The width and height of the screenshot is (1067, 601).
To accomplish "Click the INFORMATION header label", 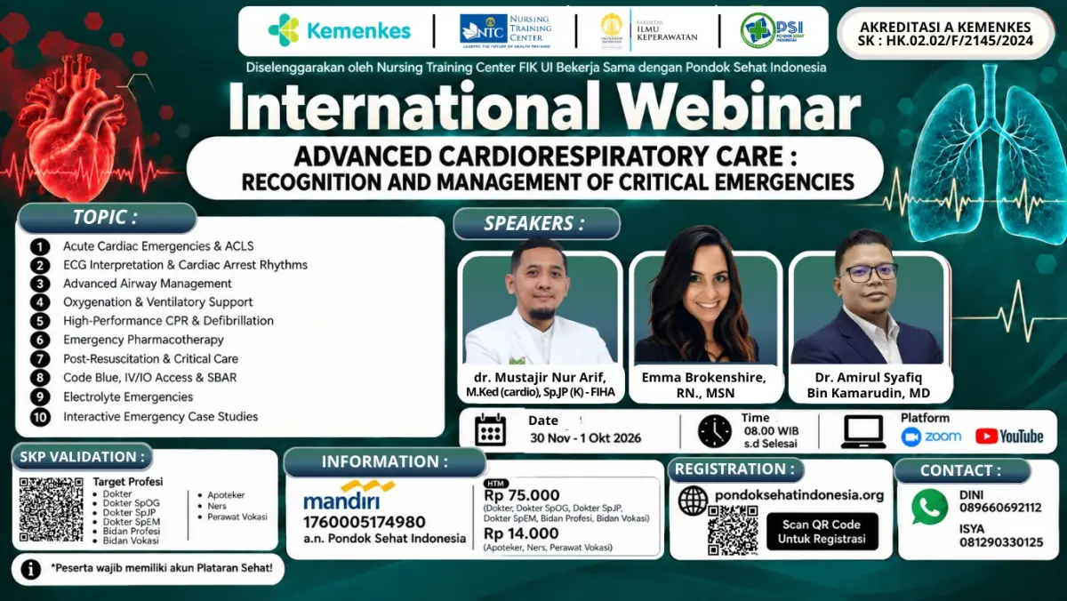I will click(x=385, y=461).
